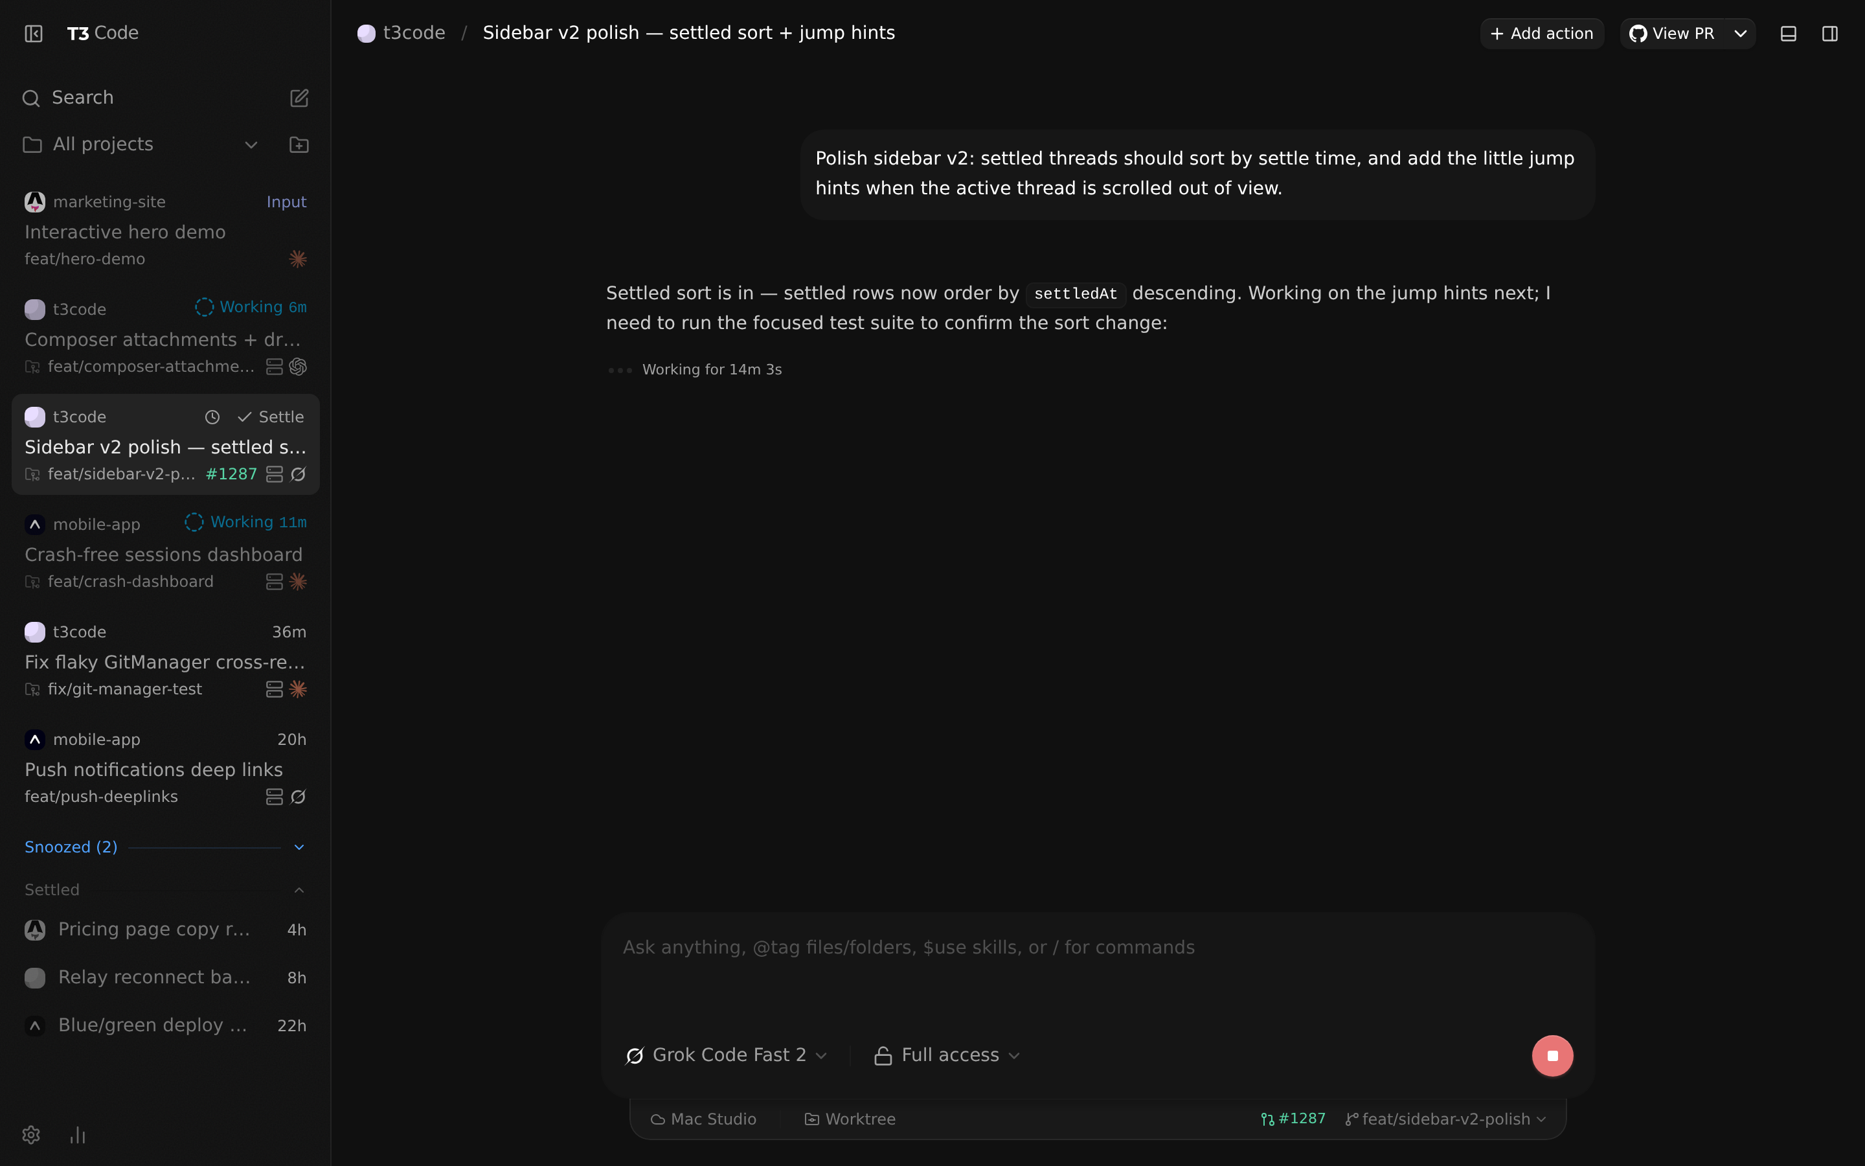Click the red stop generation button
Screen dimensions: 1865x1166
1552,1056
